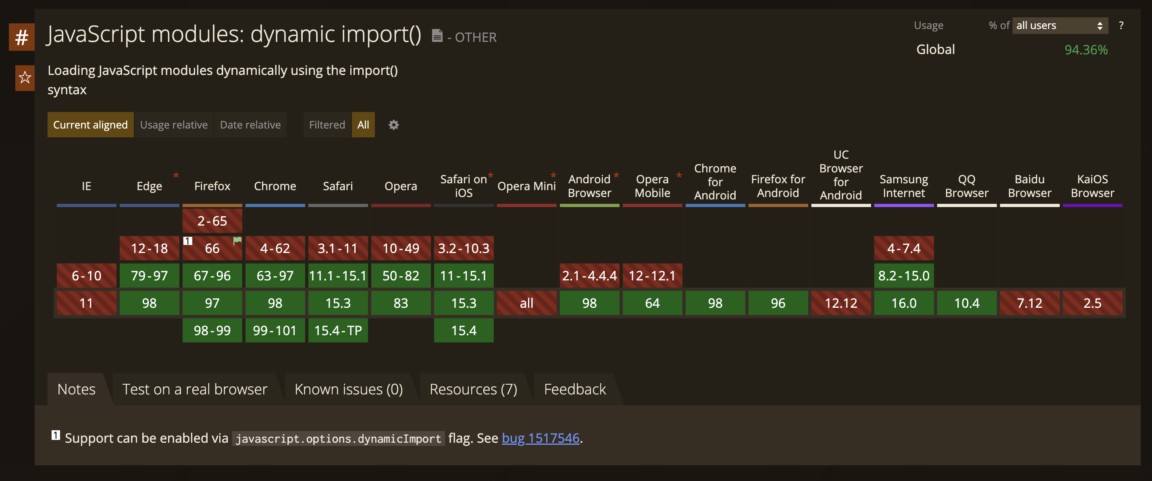This screenshot has height=481, width=1152.
Task: Click the Firefox column header
Action: tap(212, 186)
